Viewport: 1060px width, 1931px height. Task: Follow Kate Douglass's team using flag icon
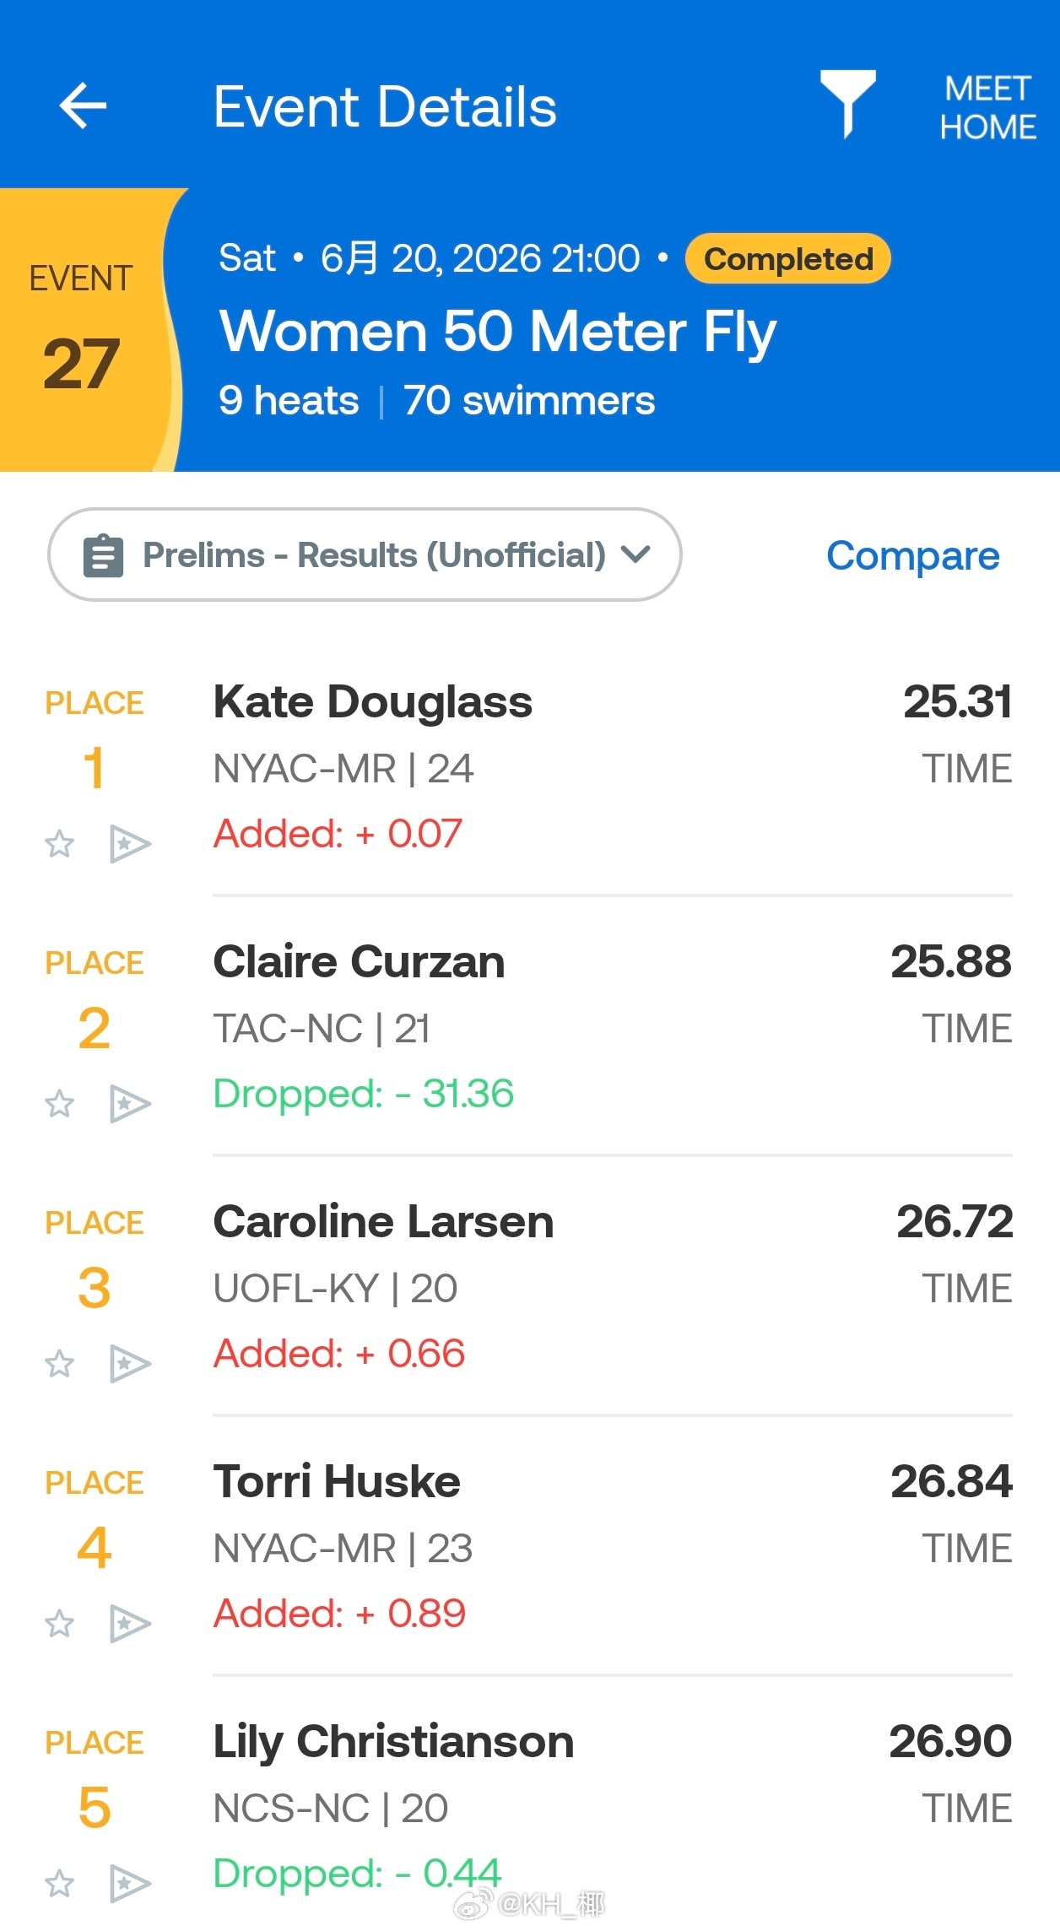point(130,843)
